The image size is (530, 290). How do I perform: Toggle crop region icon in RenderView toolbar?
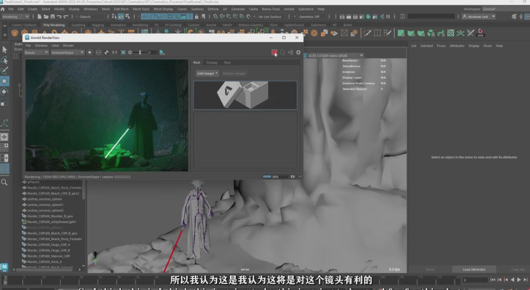[x=123, y=53]
